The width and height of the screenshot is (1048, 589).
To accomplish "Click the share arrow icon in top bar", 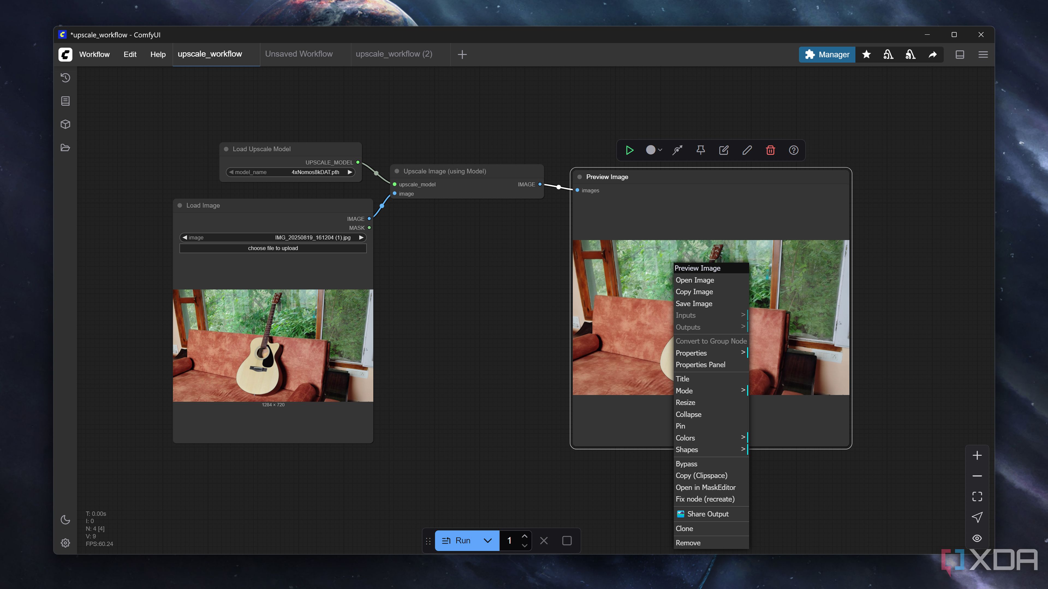I will 933,55.
